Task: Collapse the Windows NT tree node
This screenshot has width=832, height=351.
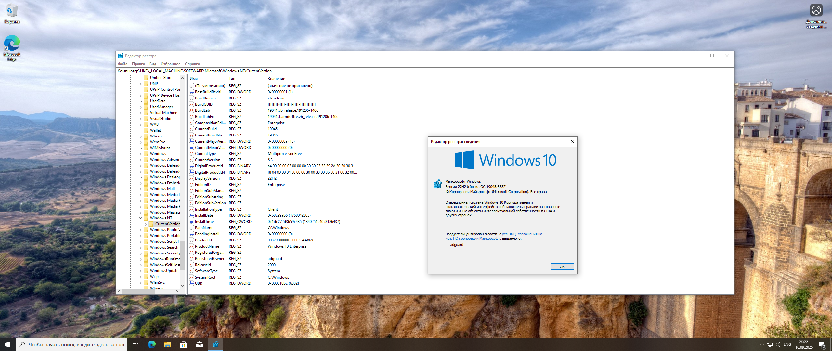Action: pyautogui.click(x=141, y=218)
